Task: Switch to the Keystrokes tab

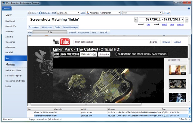Action: [x=47, y=27]
